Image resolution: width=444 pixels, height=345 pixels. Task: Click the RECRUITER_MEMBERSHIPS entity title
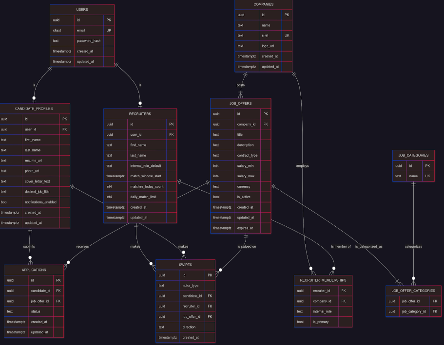[323, 280]
